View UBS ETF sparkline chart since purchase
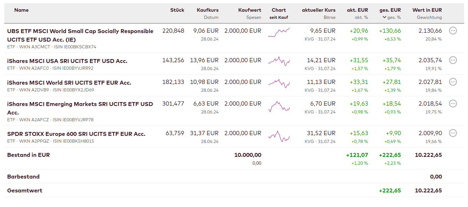 [279, 32]
